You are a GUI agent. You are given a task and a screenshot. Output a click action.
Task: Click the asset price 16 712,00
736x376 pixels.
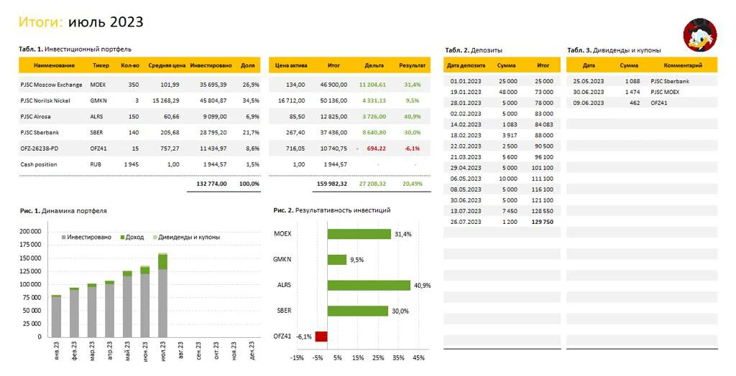292,100
